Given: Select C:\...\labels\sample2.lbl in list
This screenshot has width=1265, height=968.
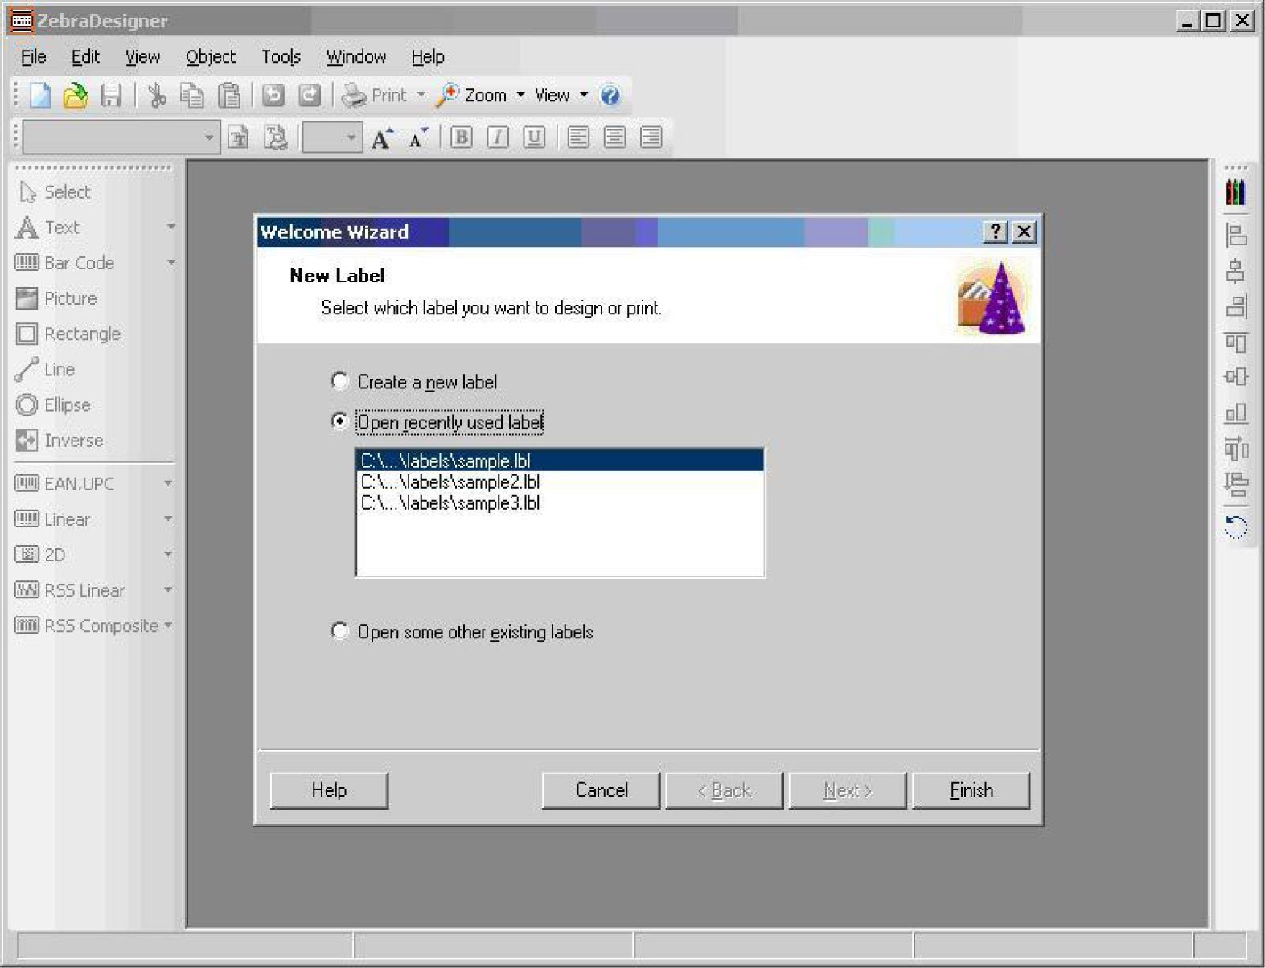Looking at the screenshot, I should [560, 482].
